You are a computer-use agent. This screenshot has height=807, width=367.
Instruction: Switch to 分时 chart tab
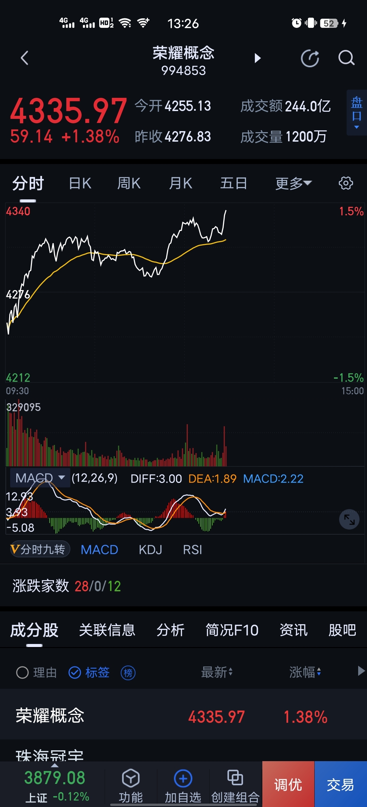28,183
